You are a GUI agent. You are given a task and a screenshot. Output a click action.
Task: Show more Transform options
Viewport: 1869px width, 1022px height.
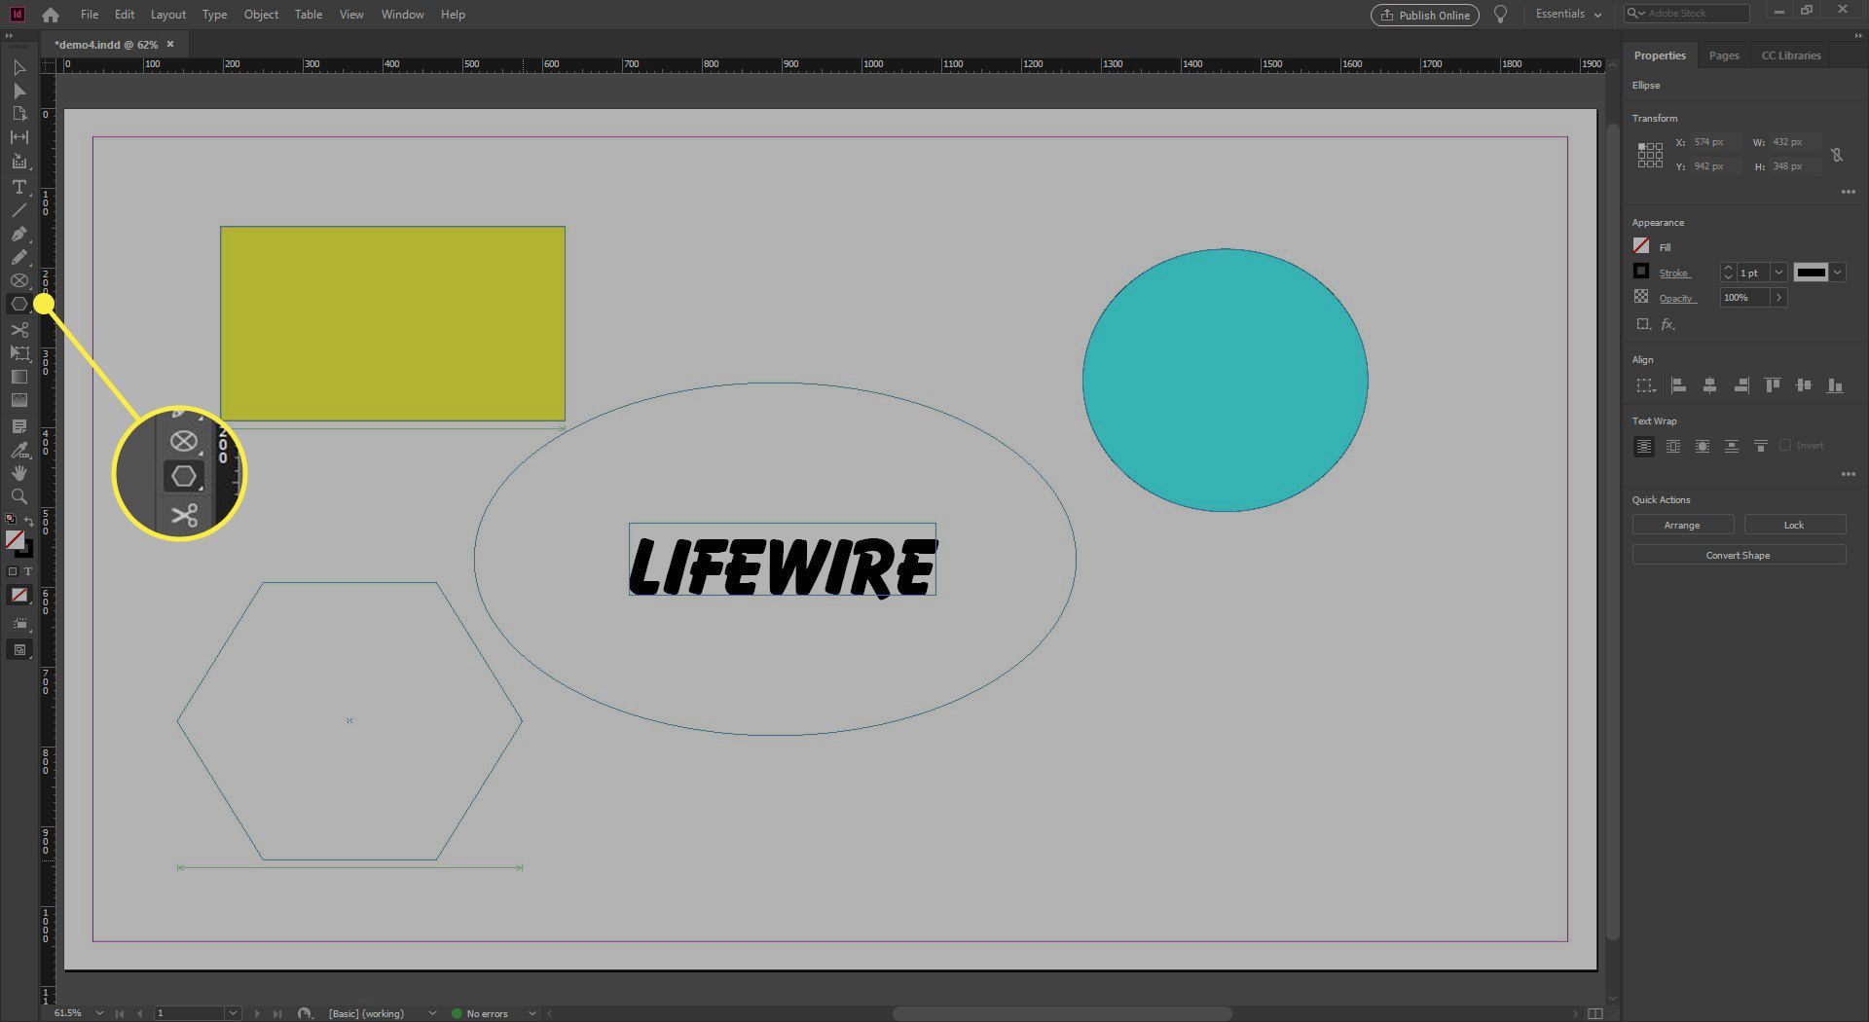point(1848,192)
